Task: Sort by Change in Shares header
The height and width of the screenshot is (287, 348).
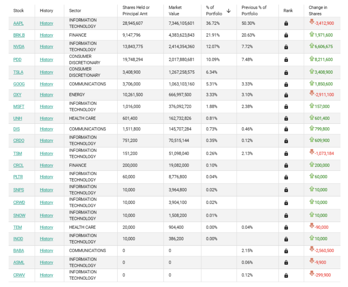Action: pos(318,10)
